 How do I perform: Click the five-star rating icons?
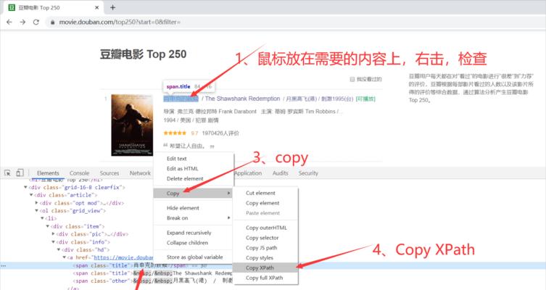(175, 133)
